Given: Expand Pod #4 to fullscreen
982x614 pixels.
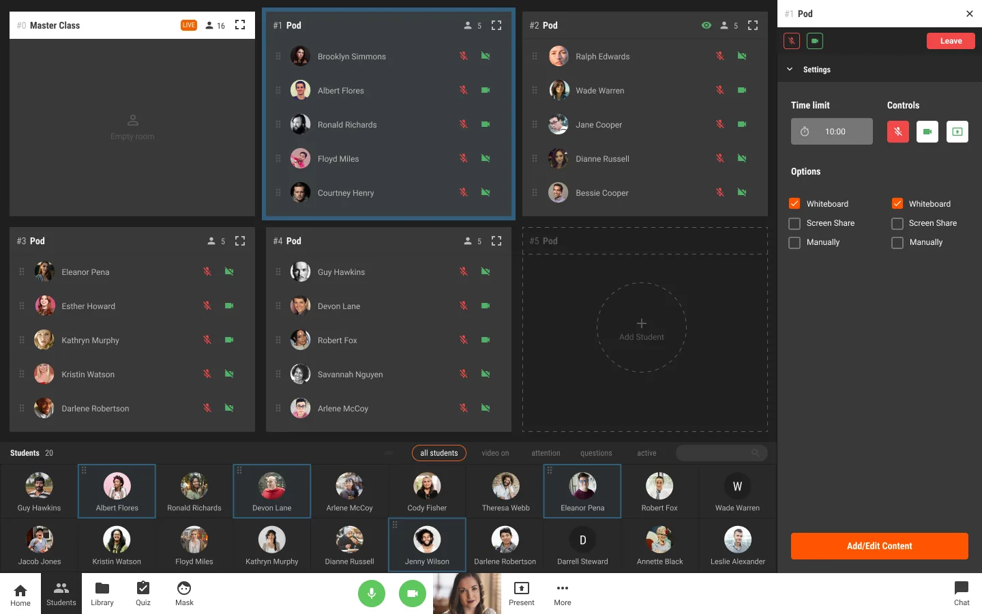Looking at the screenshot, I should [x=496, y=241].
